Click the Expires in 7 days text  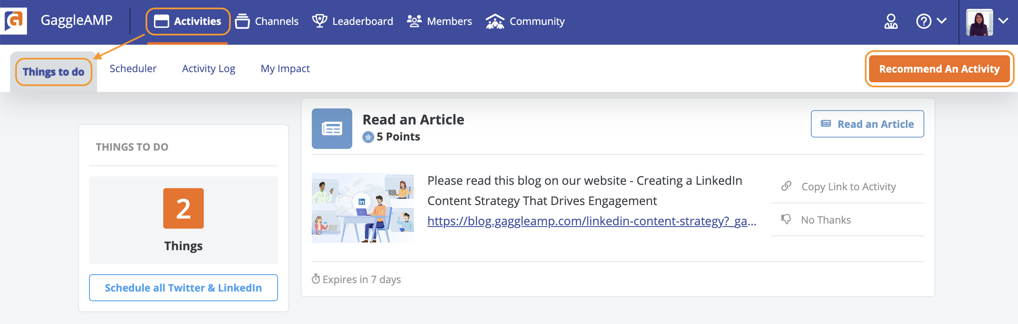pyautogui.click(x=362, y=279)
